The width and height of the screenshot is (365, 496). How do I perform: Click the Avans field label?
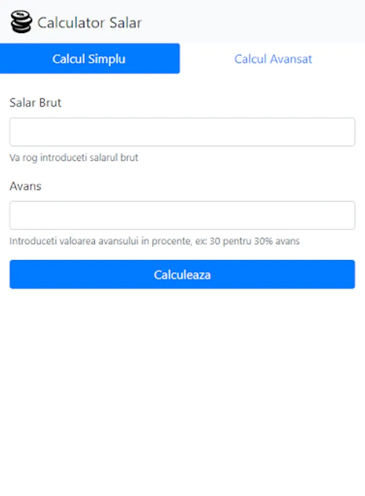tap(25, 186)
